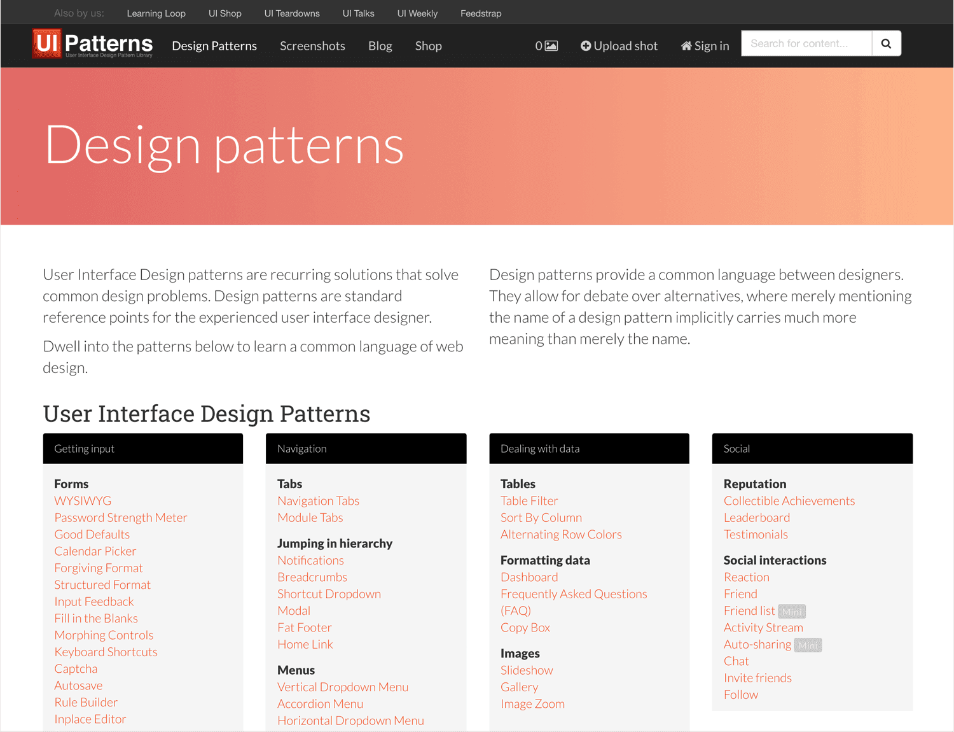Open Module Tabs pattern
The image size is (954, 732).
pos(310,517)
